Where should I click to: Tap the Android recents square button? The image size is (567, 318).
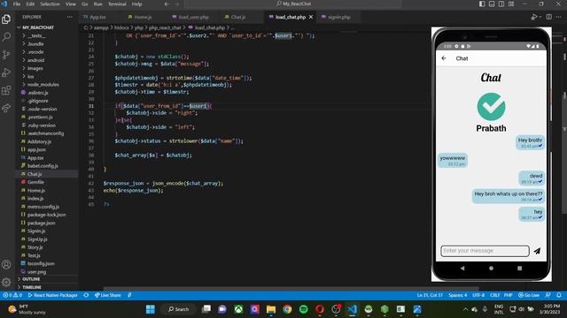[520, 269]
